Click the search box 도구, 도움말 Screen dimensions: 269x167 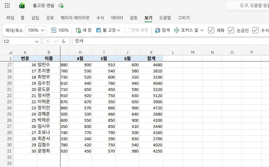point(247,6)
